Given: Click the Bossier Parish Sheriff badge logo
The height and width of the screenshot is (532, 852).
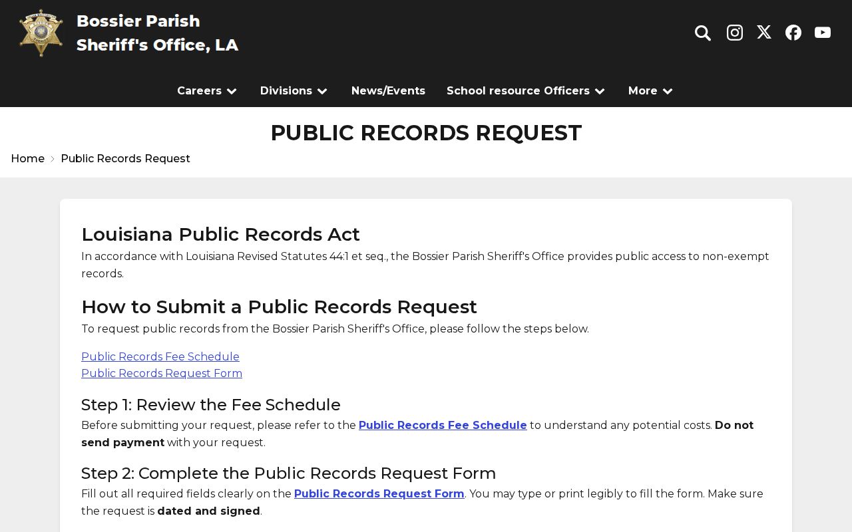Looking at the screenshot, I should tap(41, 33).
